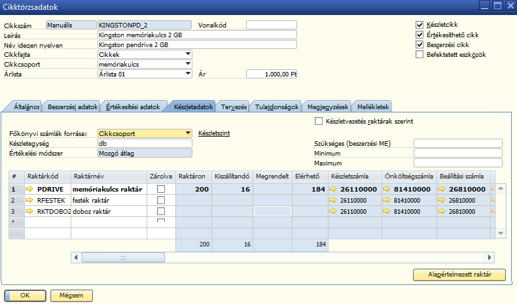Select row 3 number header
The height and width of the screenshot is (304, 517).
click(x=16, y=211)
